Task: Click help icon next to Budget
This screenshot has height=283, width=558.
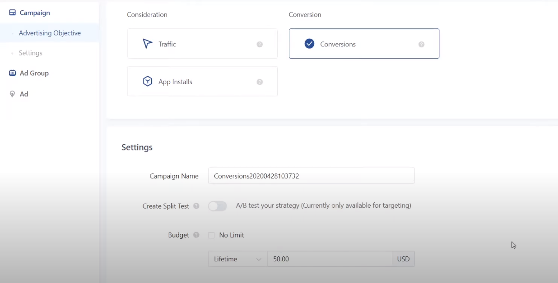Action: 196,235
